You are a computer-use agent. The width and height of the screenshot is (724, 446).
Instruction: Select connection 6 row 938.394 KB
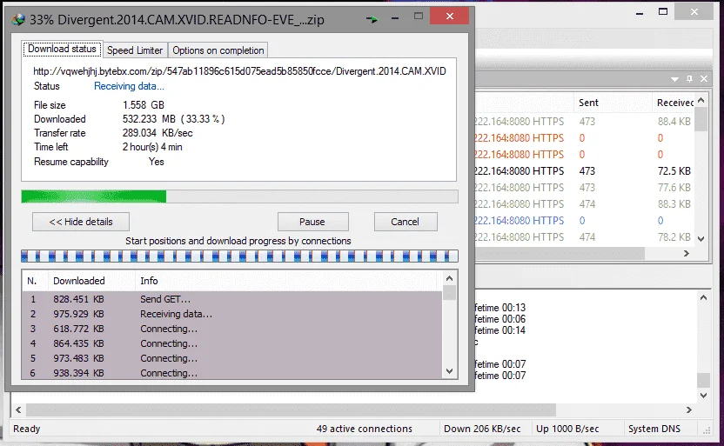232,373
